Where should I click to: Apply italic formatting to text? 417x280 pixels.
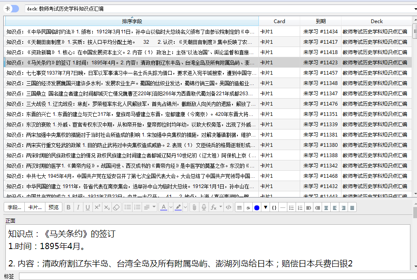(x=78, y=207)
